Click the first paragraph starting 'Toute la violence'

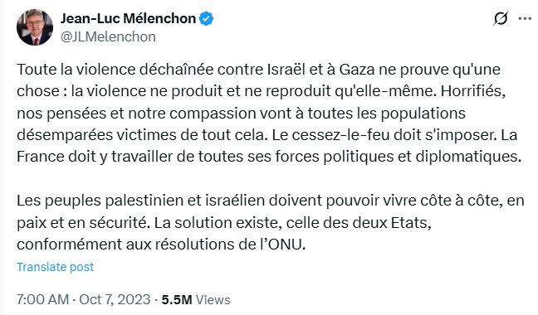(x=269, y=113)
